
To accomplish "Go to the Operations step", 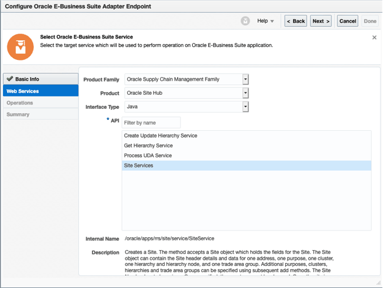I will [20, 103].
